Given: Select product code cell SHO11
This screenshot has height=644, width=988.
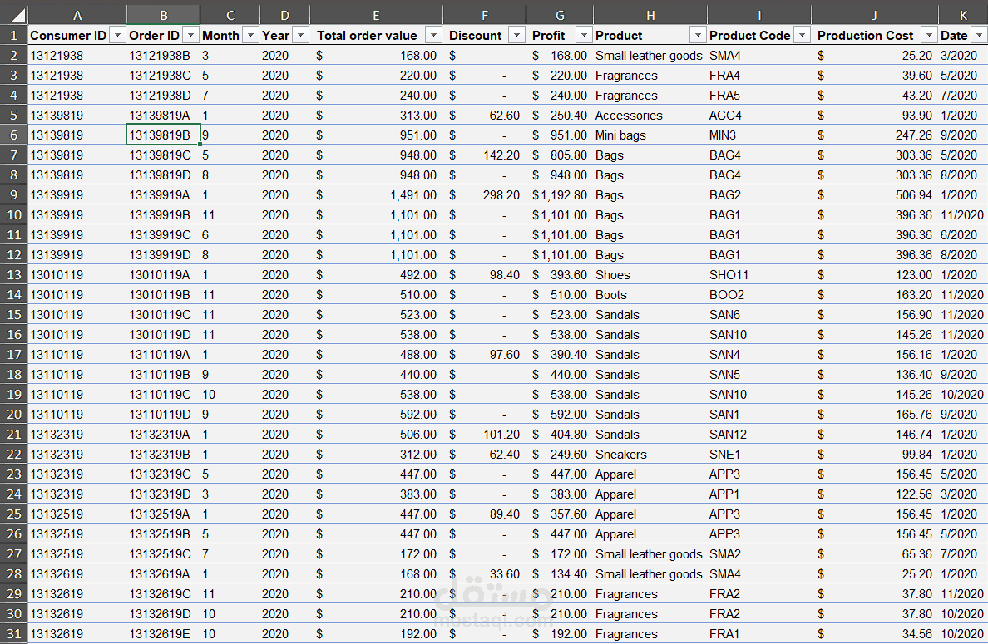Looking at the screenshot, I should tap(759, 275).
